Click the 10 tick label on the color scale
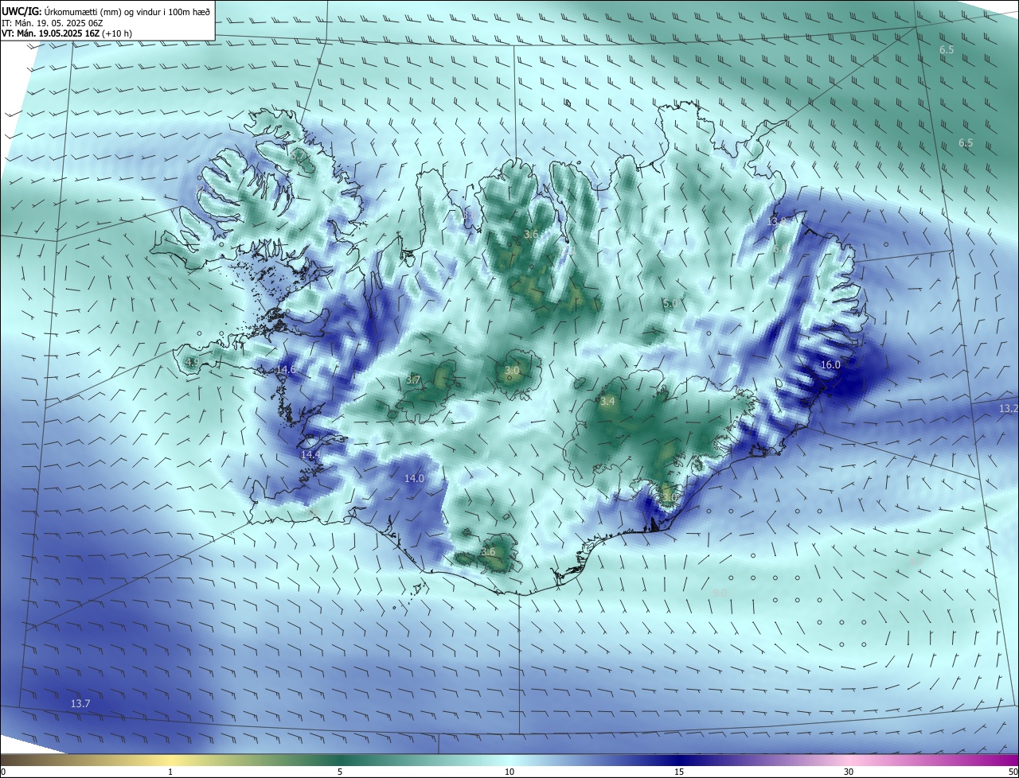The width and height of the screenshot is (1019, 778). point(509,772)
